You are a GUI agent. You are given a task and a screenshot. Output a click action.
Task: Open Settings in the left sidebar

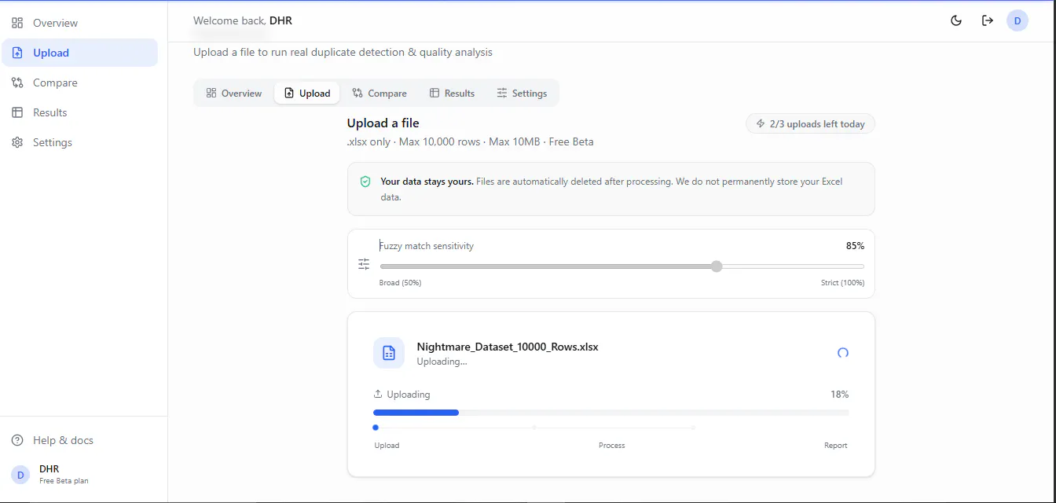coord(79,142)
